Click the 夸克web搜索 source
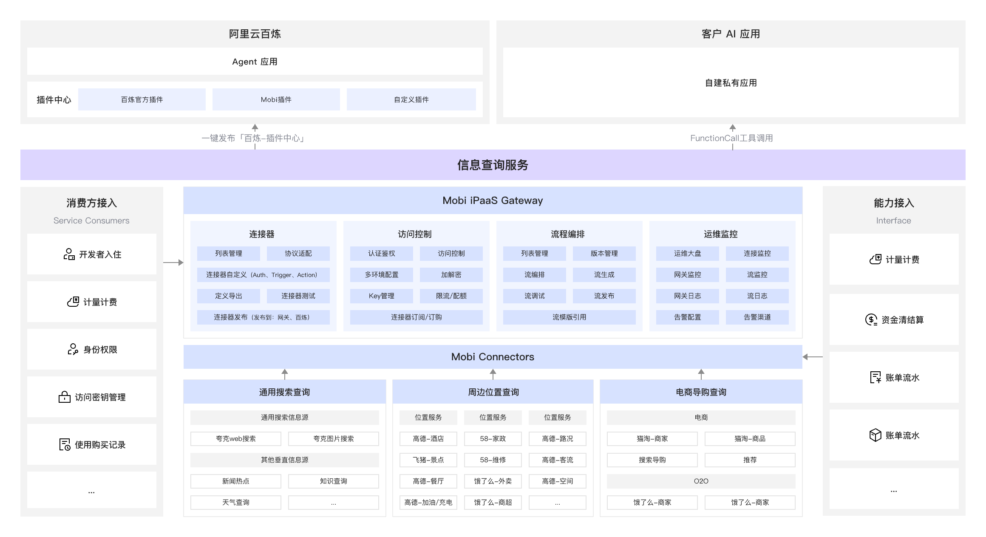Viewport: 986px width, 537px height. pyautogui.click(x=235, y=438)
